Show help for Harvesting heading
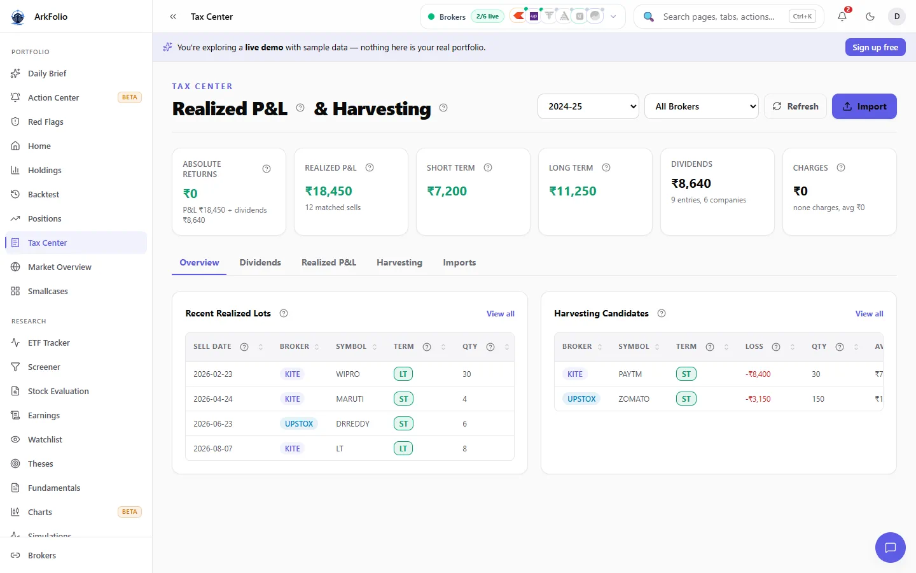The image size is (916, 573). pos(443,108)
